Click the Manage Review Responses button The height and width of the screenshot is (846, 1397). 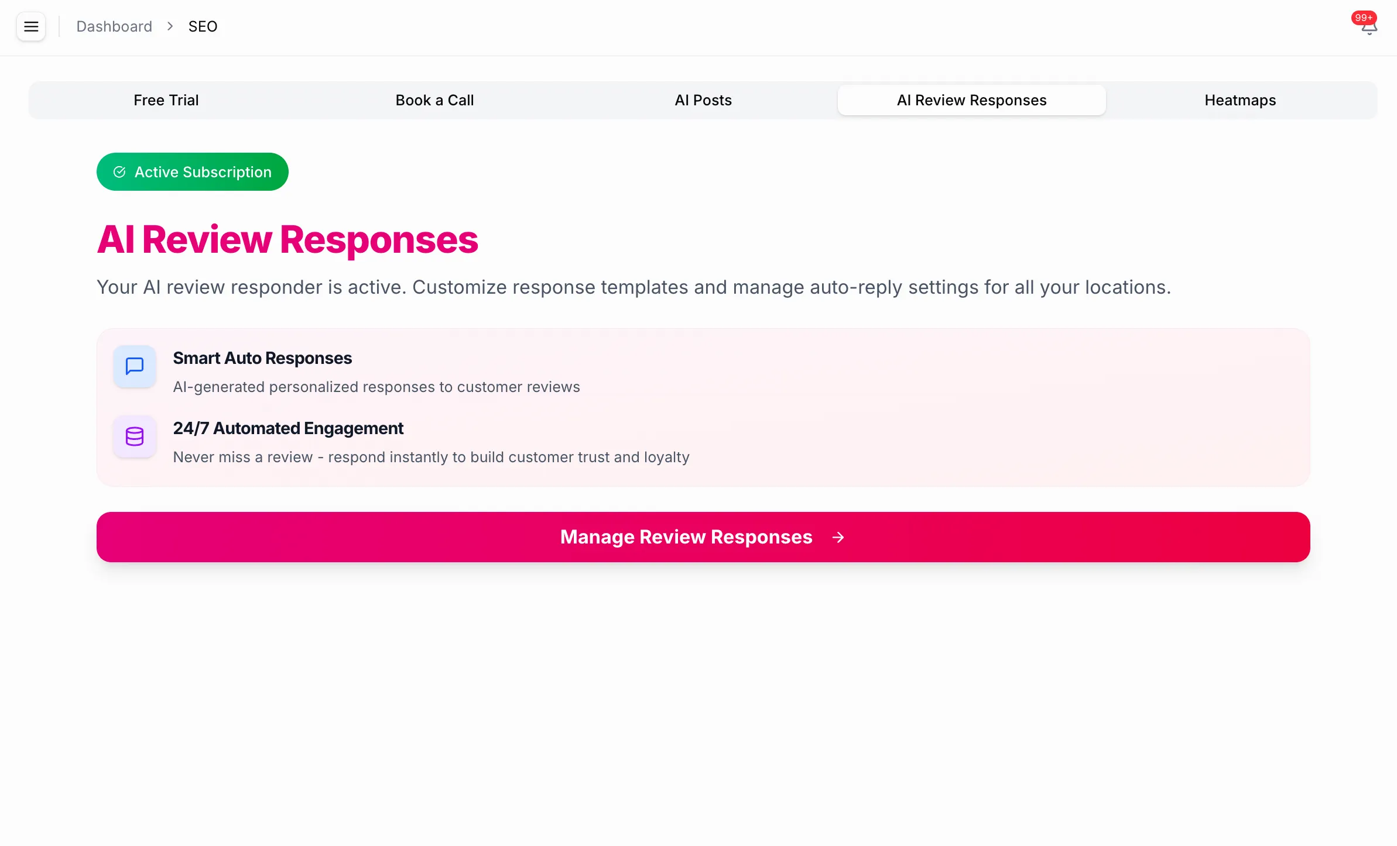click(x=703, y=537)
